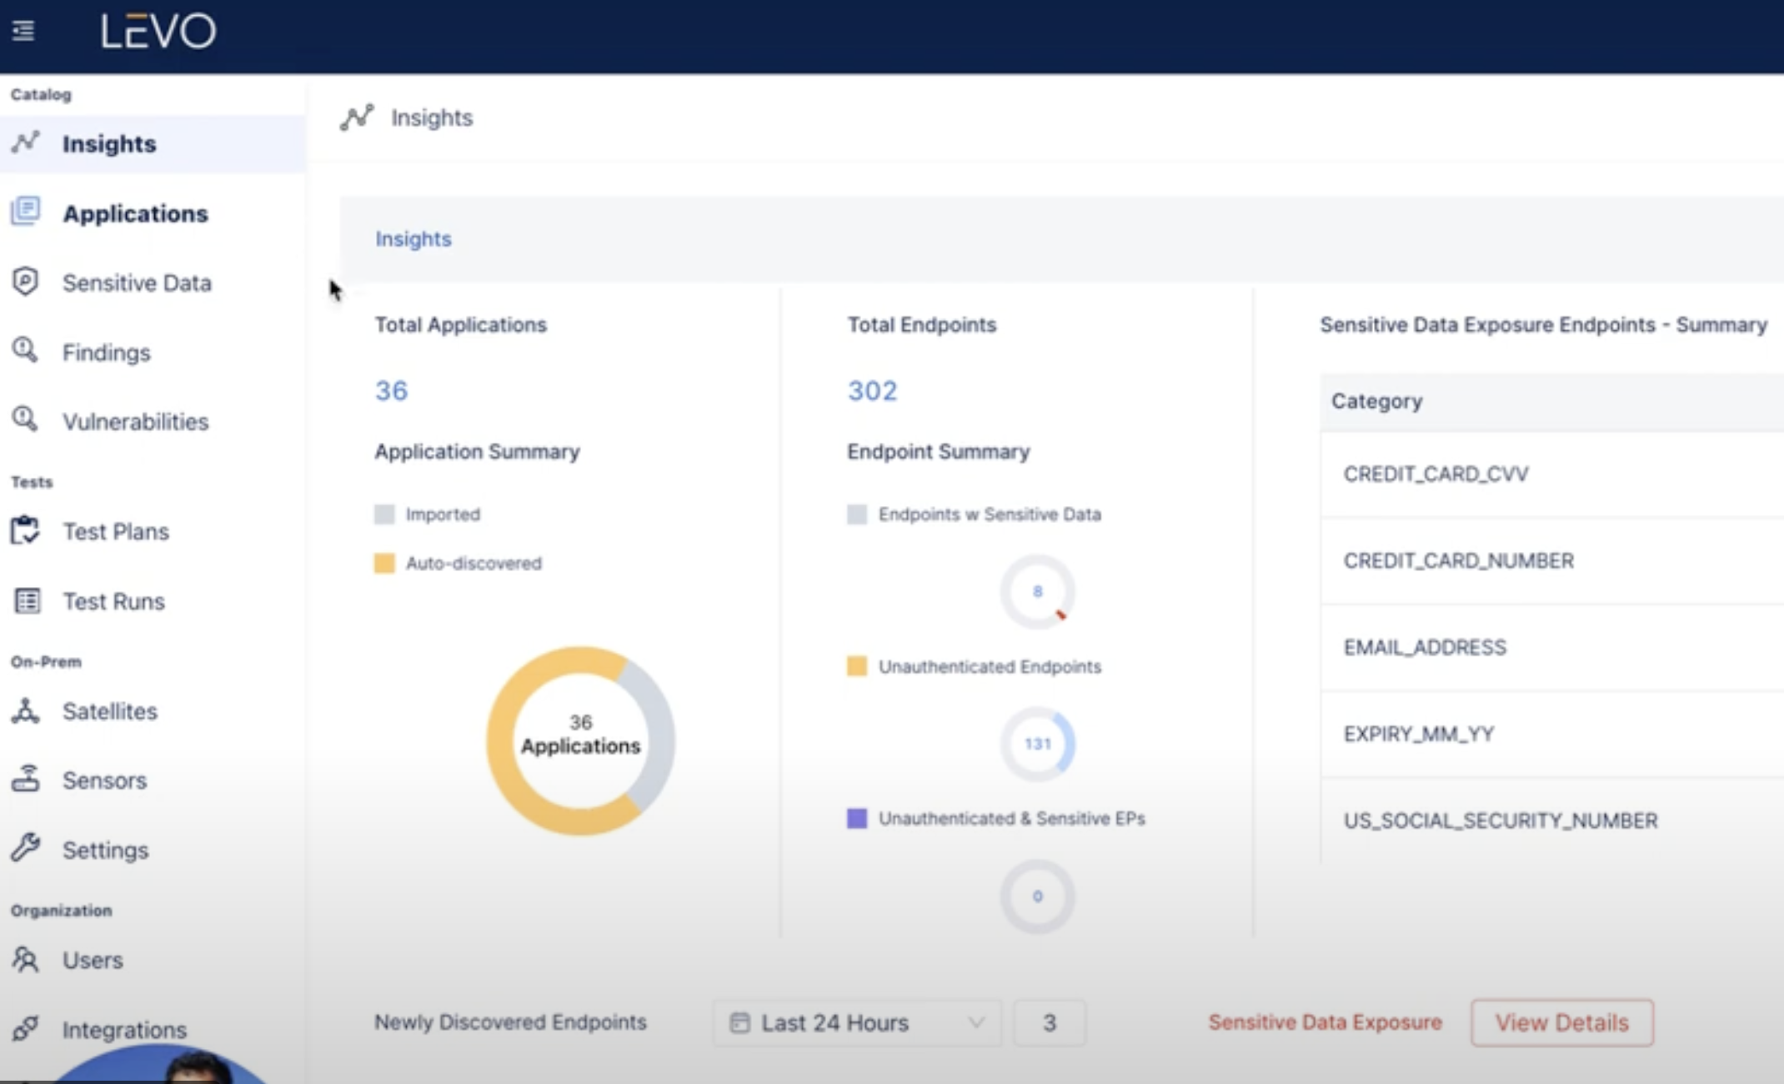Click the LEVO logo
Viewport: 1784px width, 1084px height.
click(x=158, y=32)
